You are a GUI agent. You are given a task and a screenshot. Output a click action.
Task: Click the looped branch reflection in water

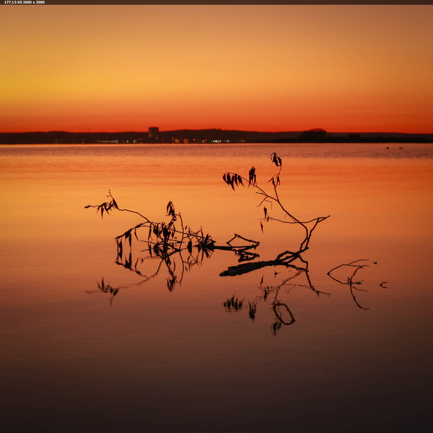284,313
